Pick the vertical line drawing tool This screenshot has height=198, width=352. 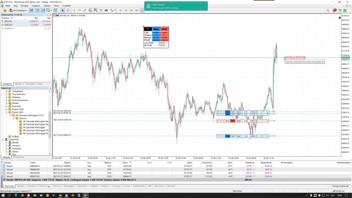(x=74, y=10)
